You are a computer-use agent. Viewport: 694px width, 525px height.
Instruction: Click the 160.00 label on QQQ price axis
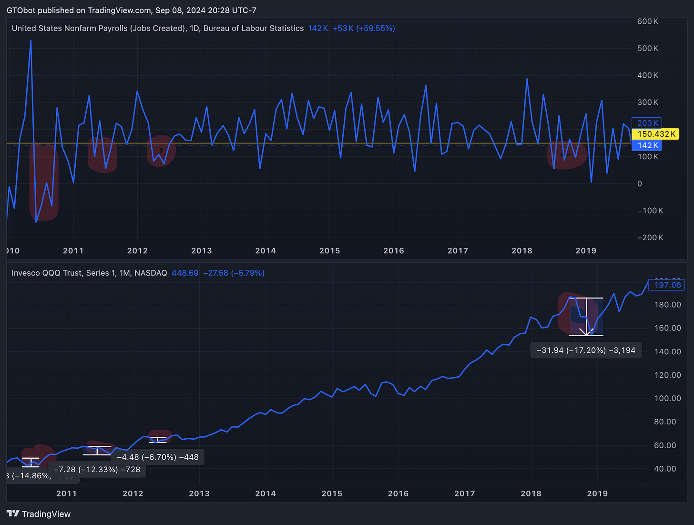667,328
